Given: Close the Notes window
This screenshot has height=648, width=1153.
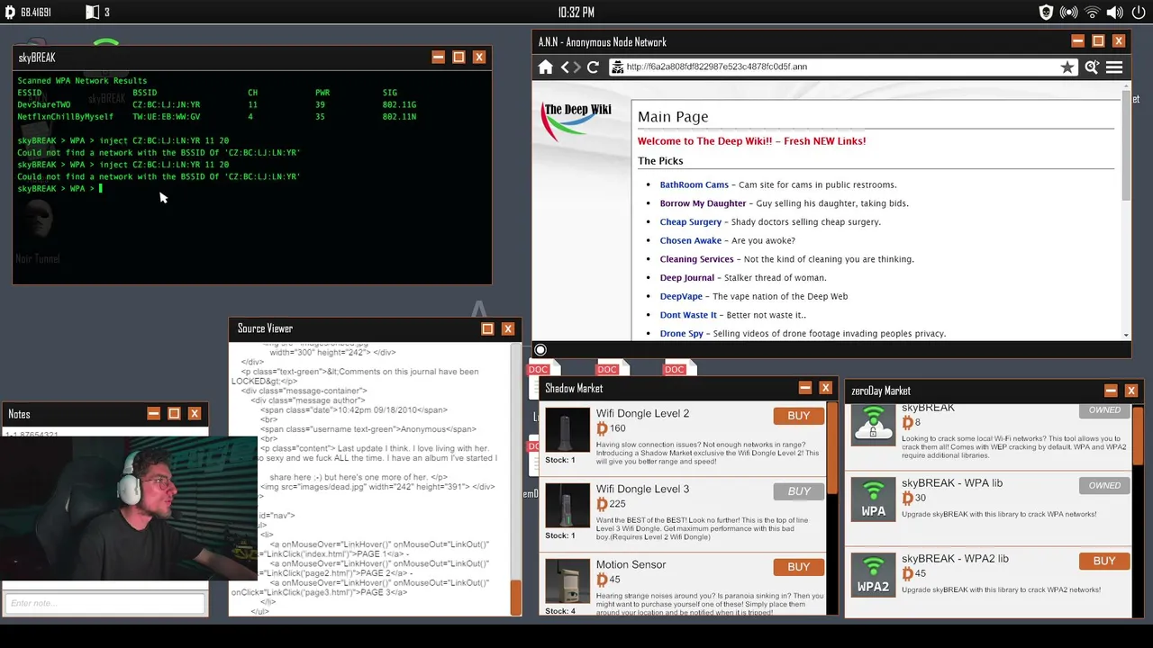Looking at the screenshot, I should point(195,414).
